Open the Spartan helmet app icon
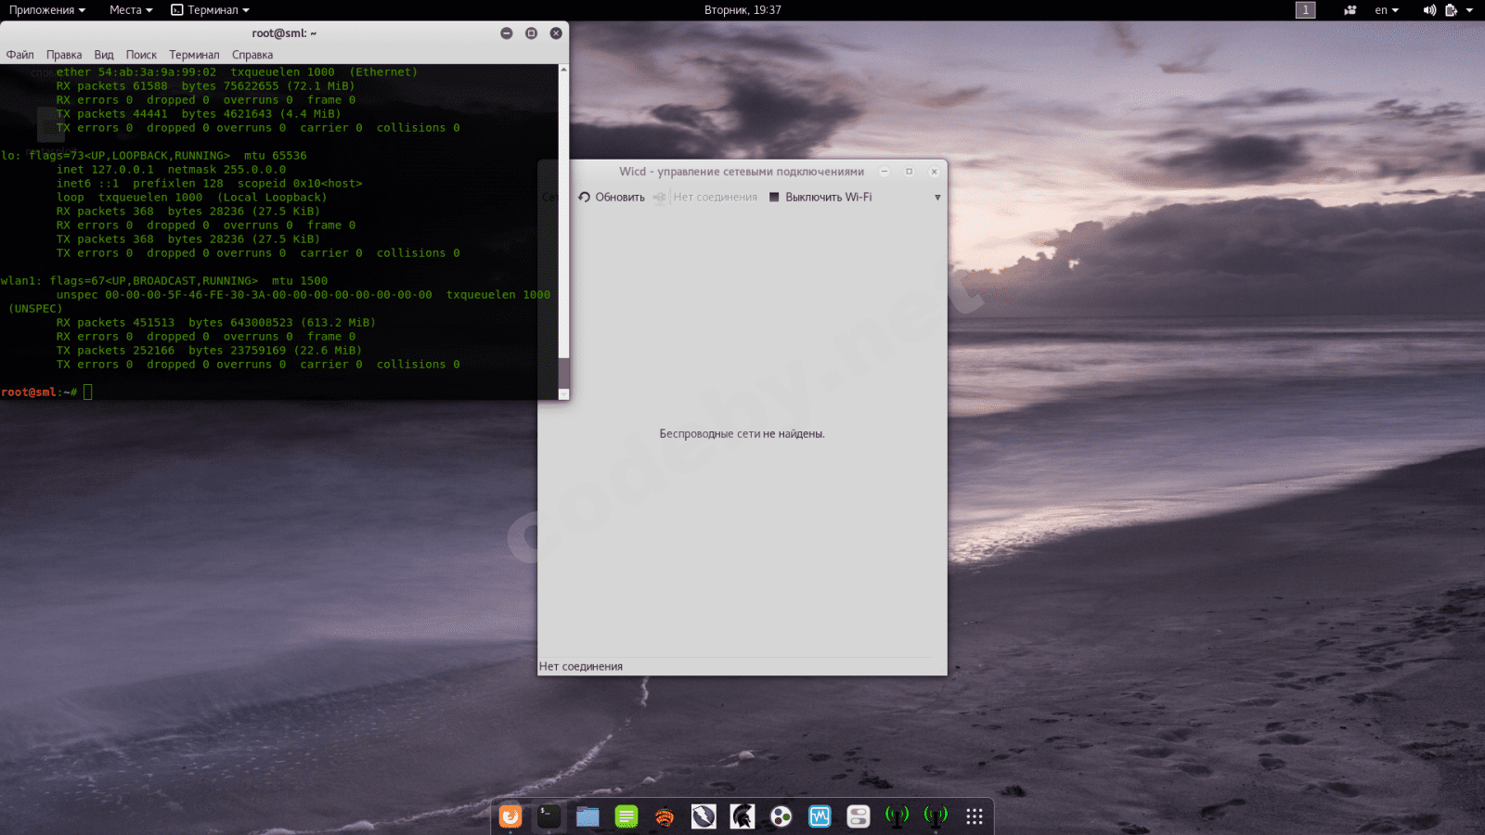 click(742, 816)
